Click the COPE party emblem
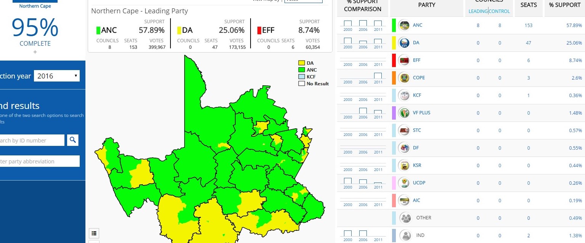 pos(405,78)
